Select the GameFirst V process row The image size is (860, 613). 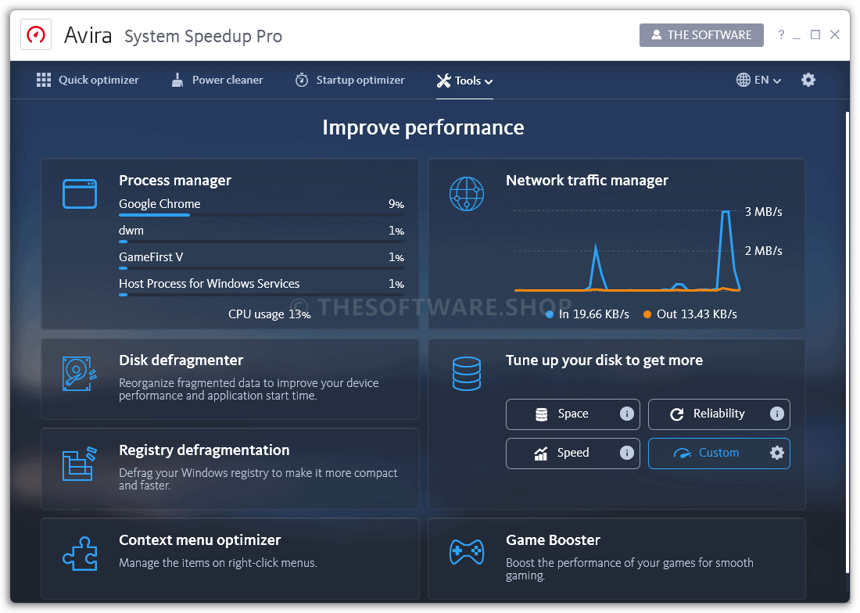[262, 260]
